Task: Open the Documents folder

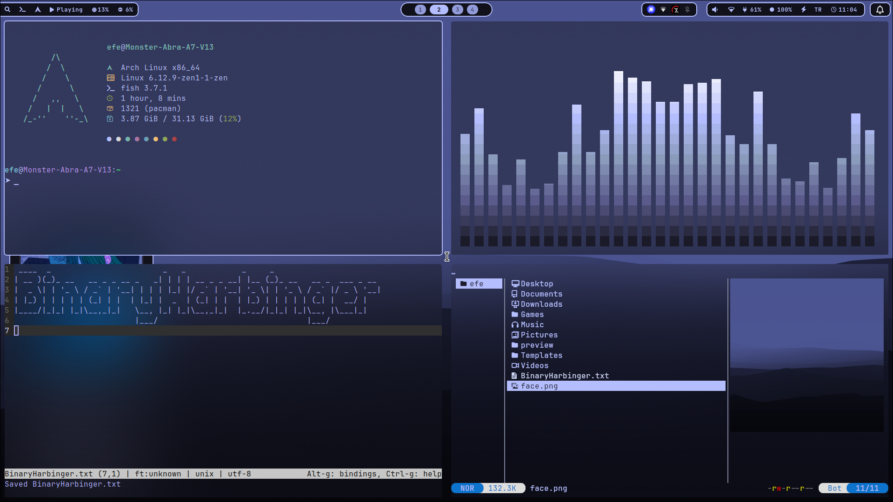Action: tap(537, 294)
